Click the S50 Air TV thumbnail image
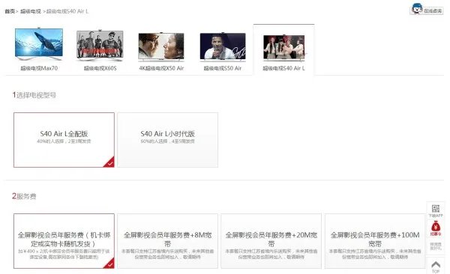The image size is (450, 274). (223, 47)
